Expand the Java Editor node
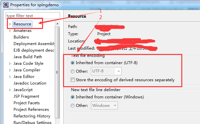The width and height of the screenshot is (200, 124). pyautogui.click(x=10, y=77)
